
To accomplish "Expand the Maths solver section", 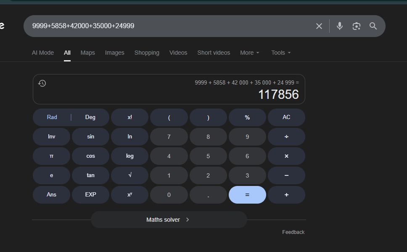I will 169,220.
